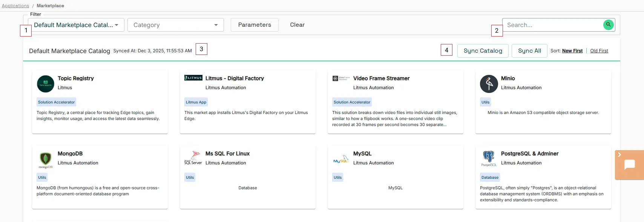This screenshot has width=644, height=222.
Task: Open the MySQL app title
Action: coord(362,154)
